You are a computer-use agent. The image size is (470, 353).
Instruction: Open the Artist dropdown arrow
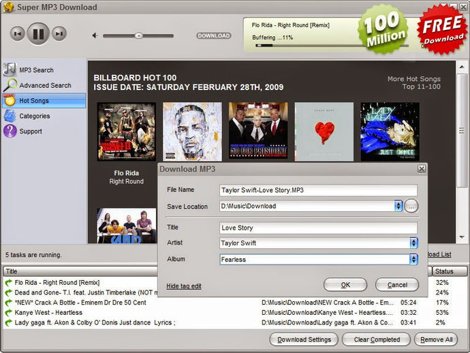413,243
